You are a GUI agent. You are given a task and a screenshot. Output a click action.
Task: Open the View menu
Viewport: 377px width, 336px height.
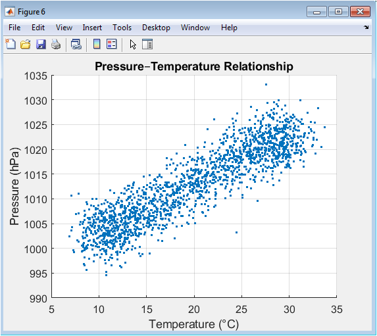(64, 28)
